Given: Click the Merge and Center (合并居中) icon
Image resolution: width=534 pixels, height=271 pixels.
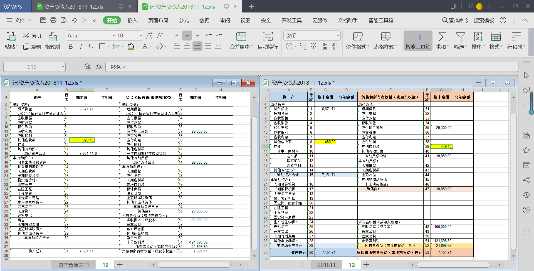Looking at the screenshot, I should click(241, 37).
